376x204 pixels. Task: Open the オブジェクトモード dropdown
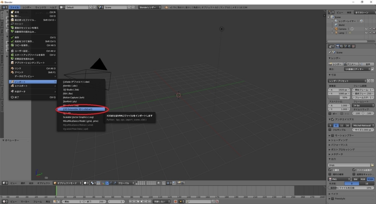point(68,183)
